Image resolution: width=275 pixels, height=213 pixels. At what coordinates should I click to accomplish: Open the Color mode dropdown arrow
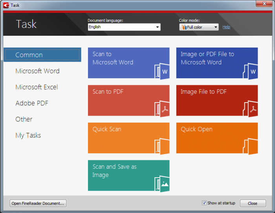(x=216, y=27)
